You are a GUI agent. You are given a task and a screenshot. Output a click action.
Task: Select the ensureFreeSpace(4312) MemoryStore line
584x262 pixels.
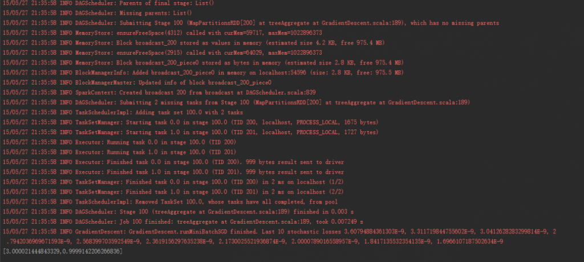pos(163,33)
